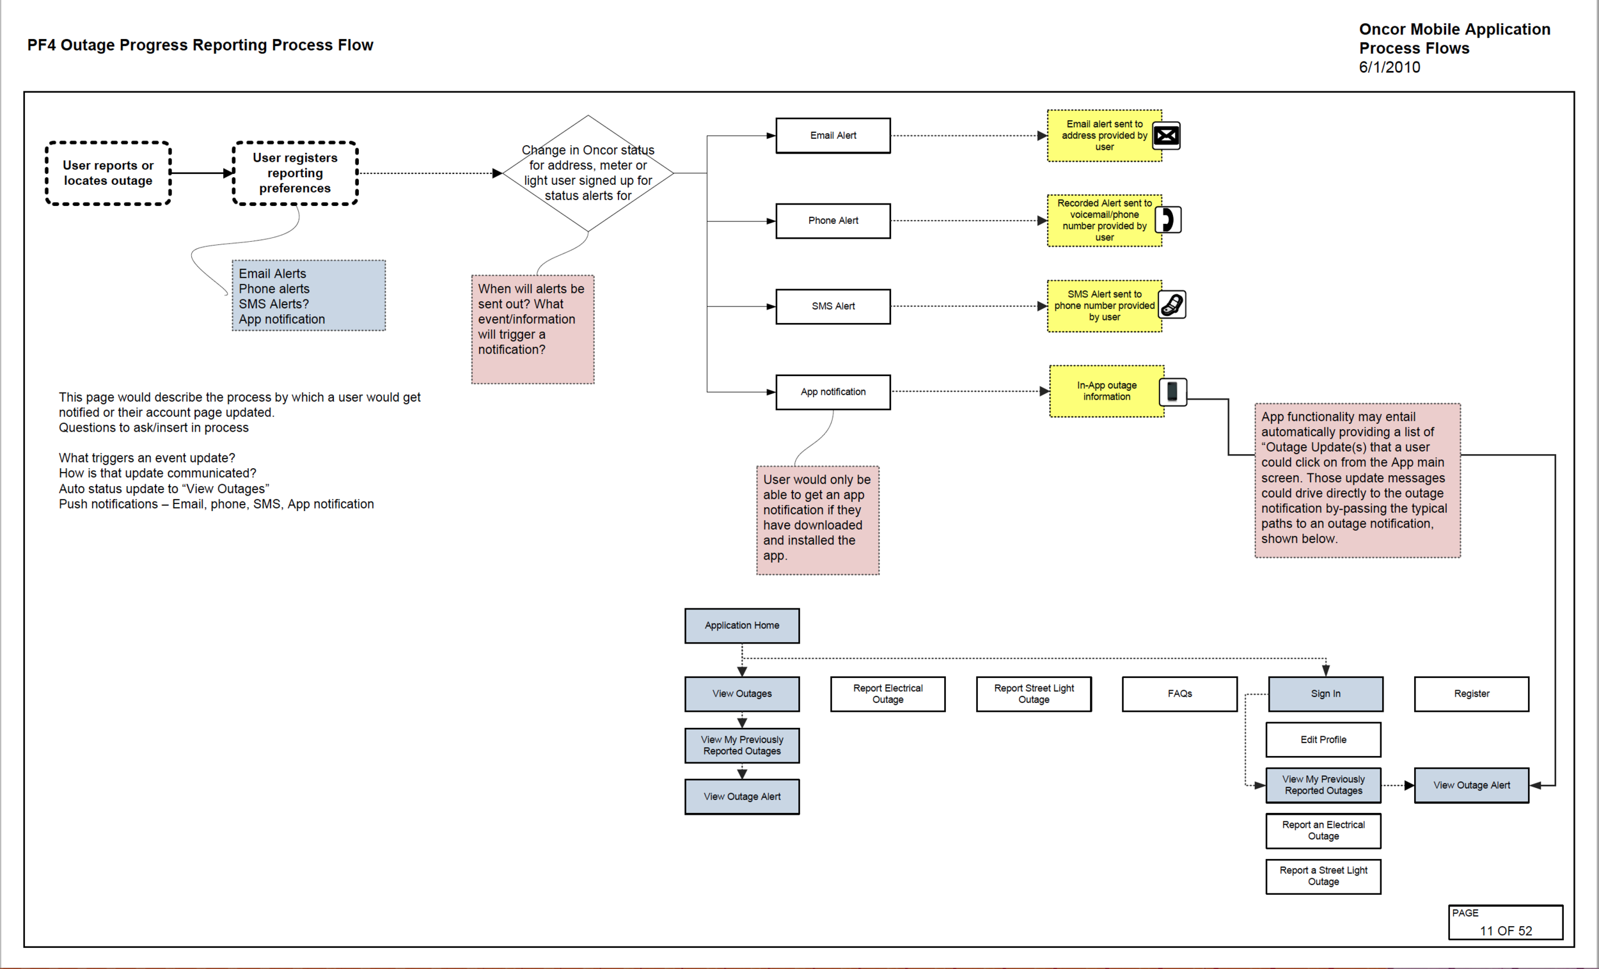Select the Phone Alert box
Screen dimensions: 1599x969
[833, 221]
